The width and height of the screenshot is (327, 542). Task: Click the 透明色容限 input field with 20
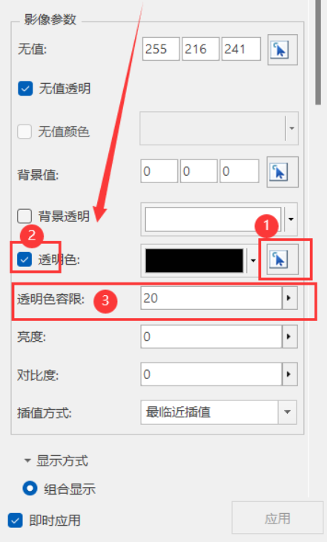tap(211, 297)
